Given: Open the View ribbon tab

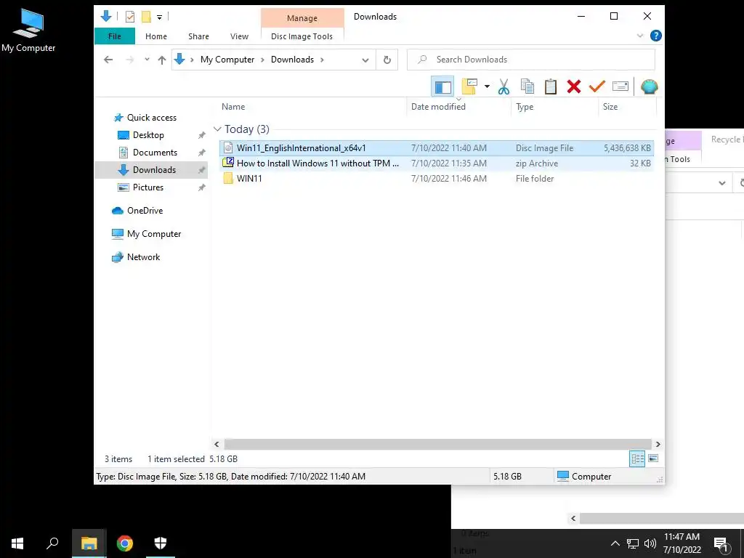Looking at the screenshot, I should [x=239, y=36].
